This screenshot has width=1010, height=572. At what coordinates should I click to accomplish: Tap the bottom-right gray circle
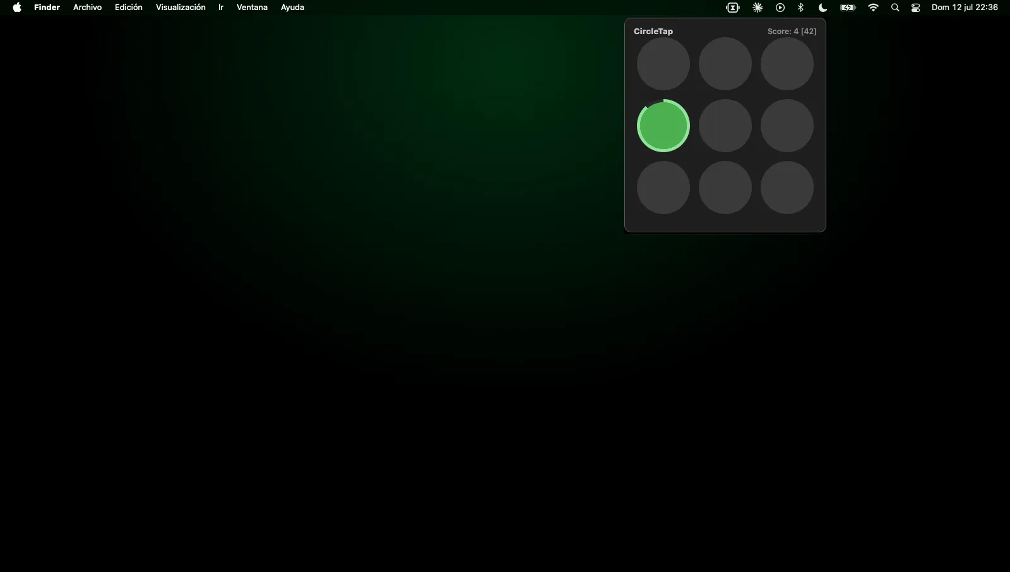[x=787, y=188]
